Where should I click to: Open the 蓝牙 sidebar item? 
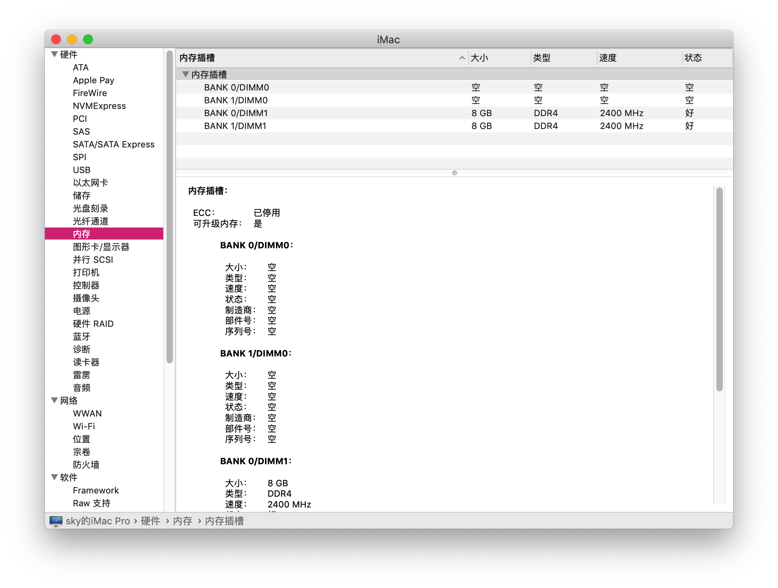[x=82, y=336]
